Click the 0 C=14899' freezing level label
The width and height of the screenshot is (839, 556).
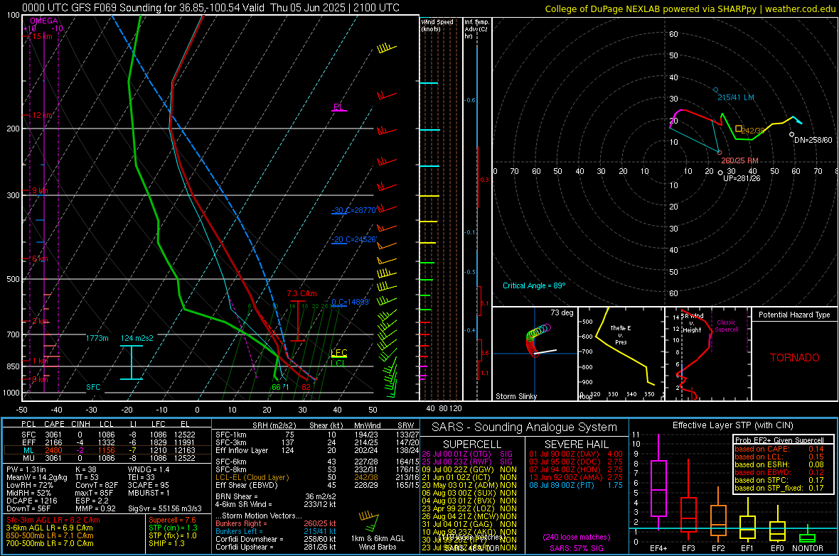350,302
